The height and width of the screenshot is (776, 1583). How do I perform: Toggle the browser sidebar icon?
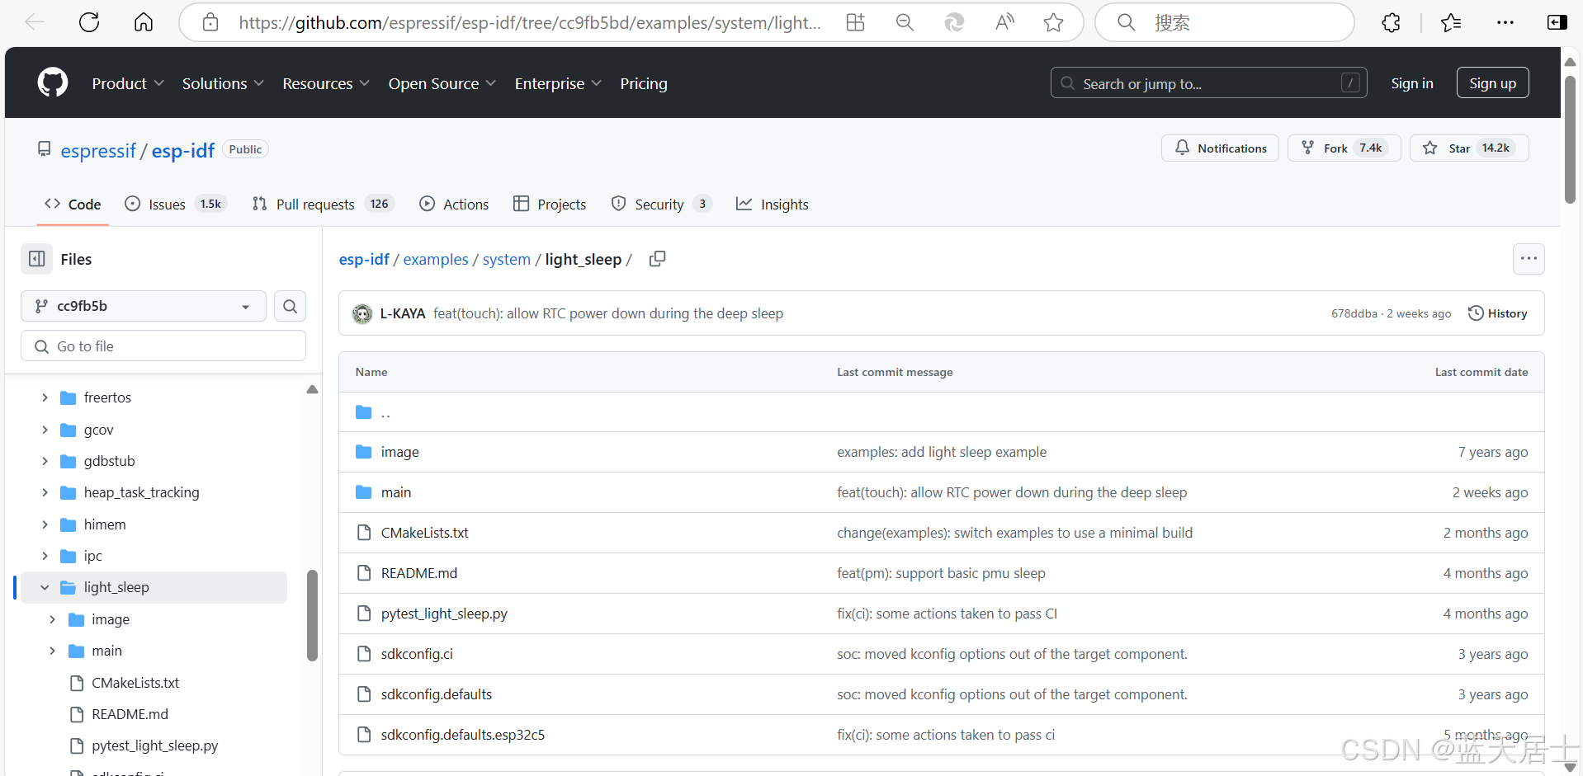point(1557,22)
